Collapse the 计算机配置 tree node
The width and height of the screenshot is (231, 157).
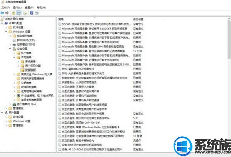(2, 23)
